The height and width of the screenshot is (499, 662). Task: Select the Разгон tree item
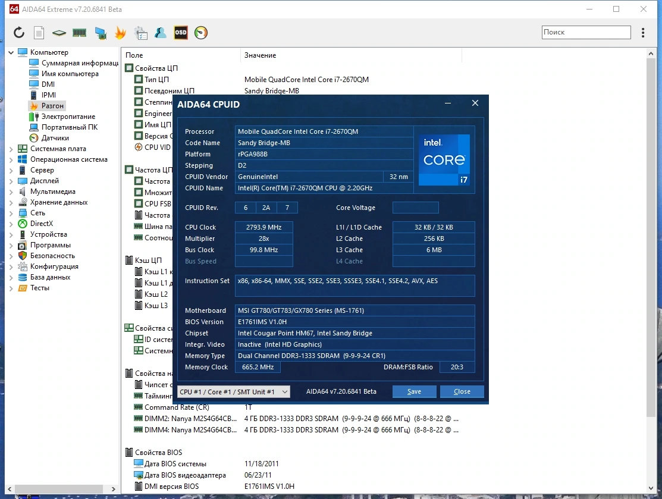tap(46, 105)
